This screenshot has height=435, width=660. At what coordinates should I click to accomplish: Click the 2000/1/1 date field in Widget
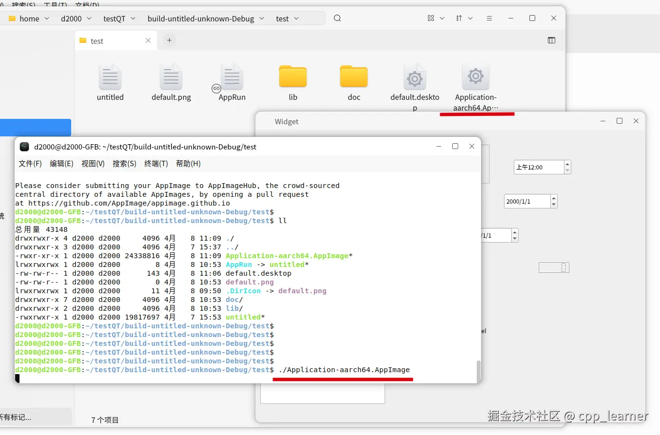[x=527, y=201]
